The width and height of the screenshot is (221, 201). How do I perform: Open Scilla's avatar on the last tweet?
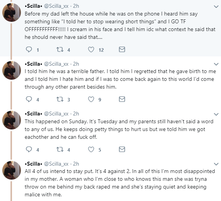(12, 170)
